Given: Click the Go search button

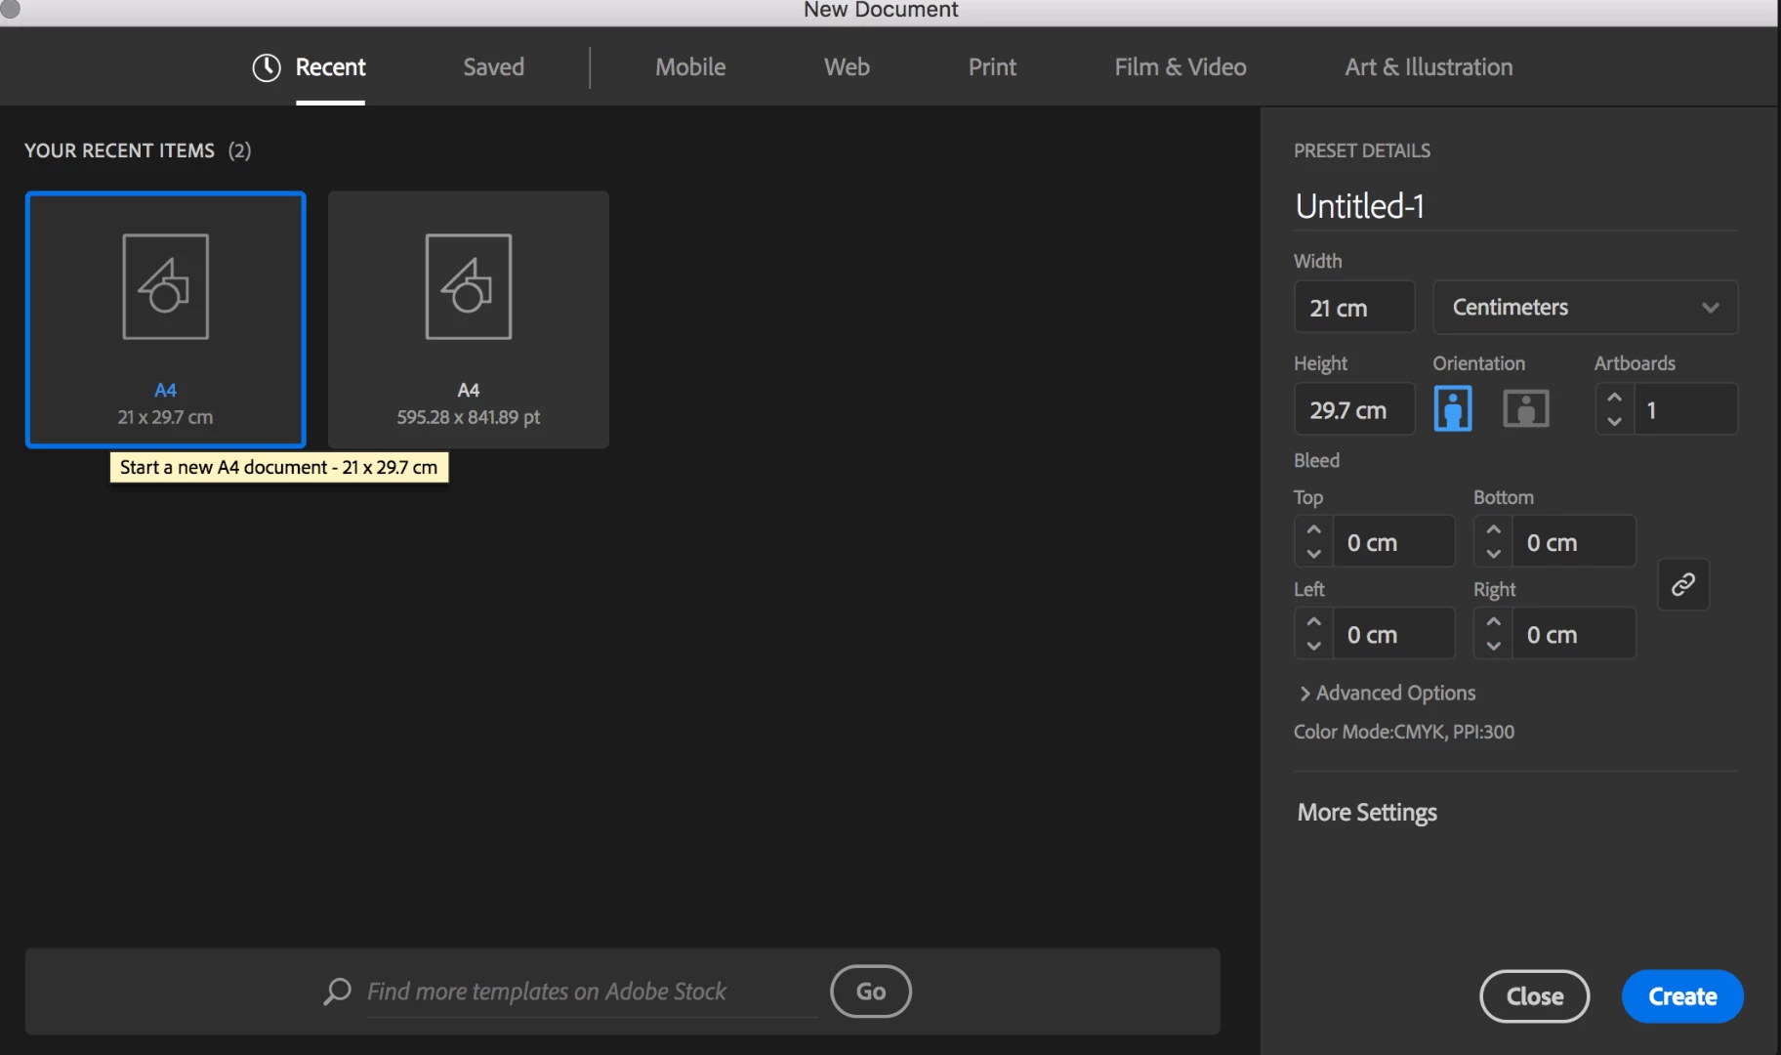Looking at the screenshot, I should (871, 992).
